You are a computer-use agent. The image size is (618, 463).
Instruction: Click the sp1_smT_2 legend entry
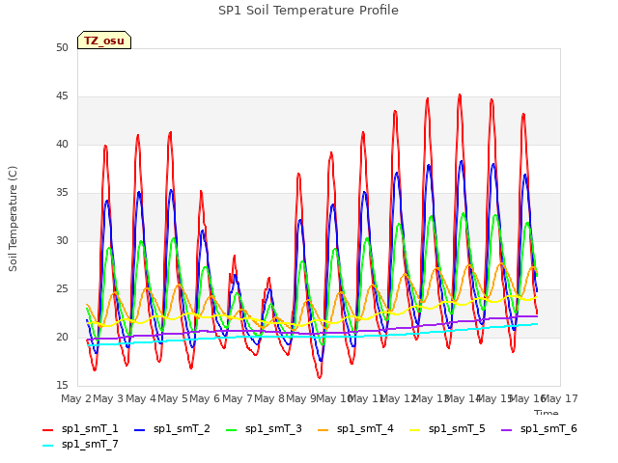[x=172, y=428]
